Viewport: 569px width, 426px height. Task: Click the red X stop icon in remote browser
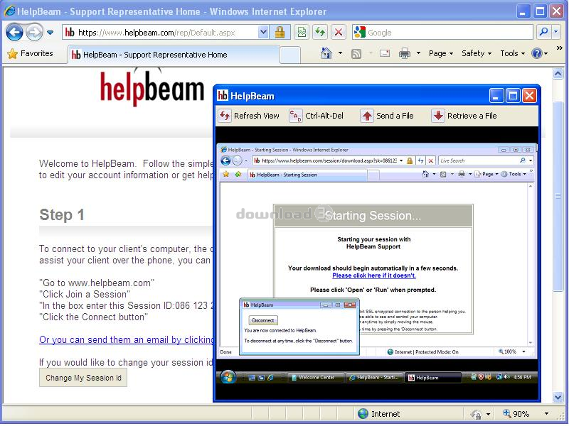click(431, 160)
